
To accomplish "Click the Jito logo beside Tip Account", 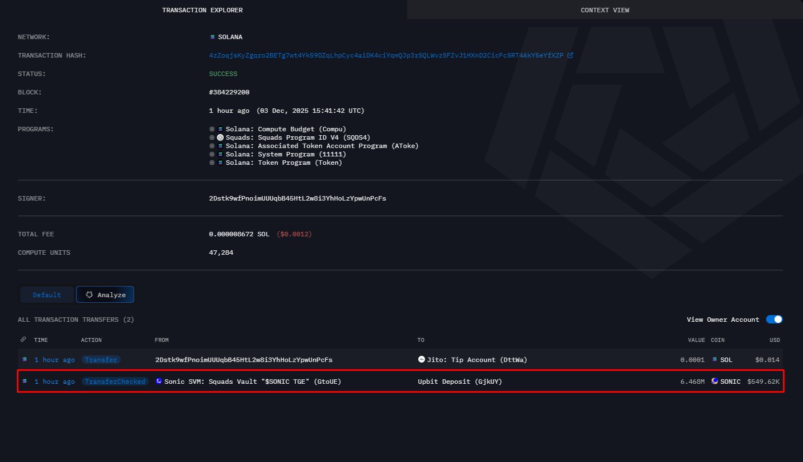I will pos(421,359).
